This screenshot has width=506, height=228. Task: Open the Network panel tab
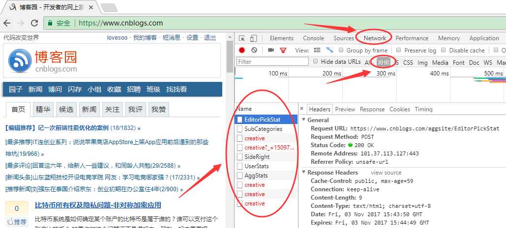point(375,38)
